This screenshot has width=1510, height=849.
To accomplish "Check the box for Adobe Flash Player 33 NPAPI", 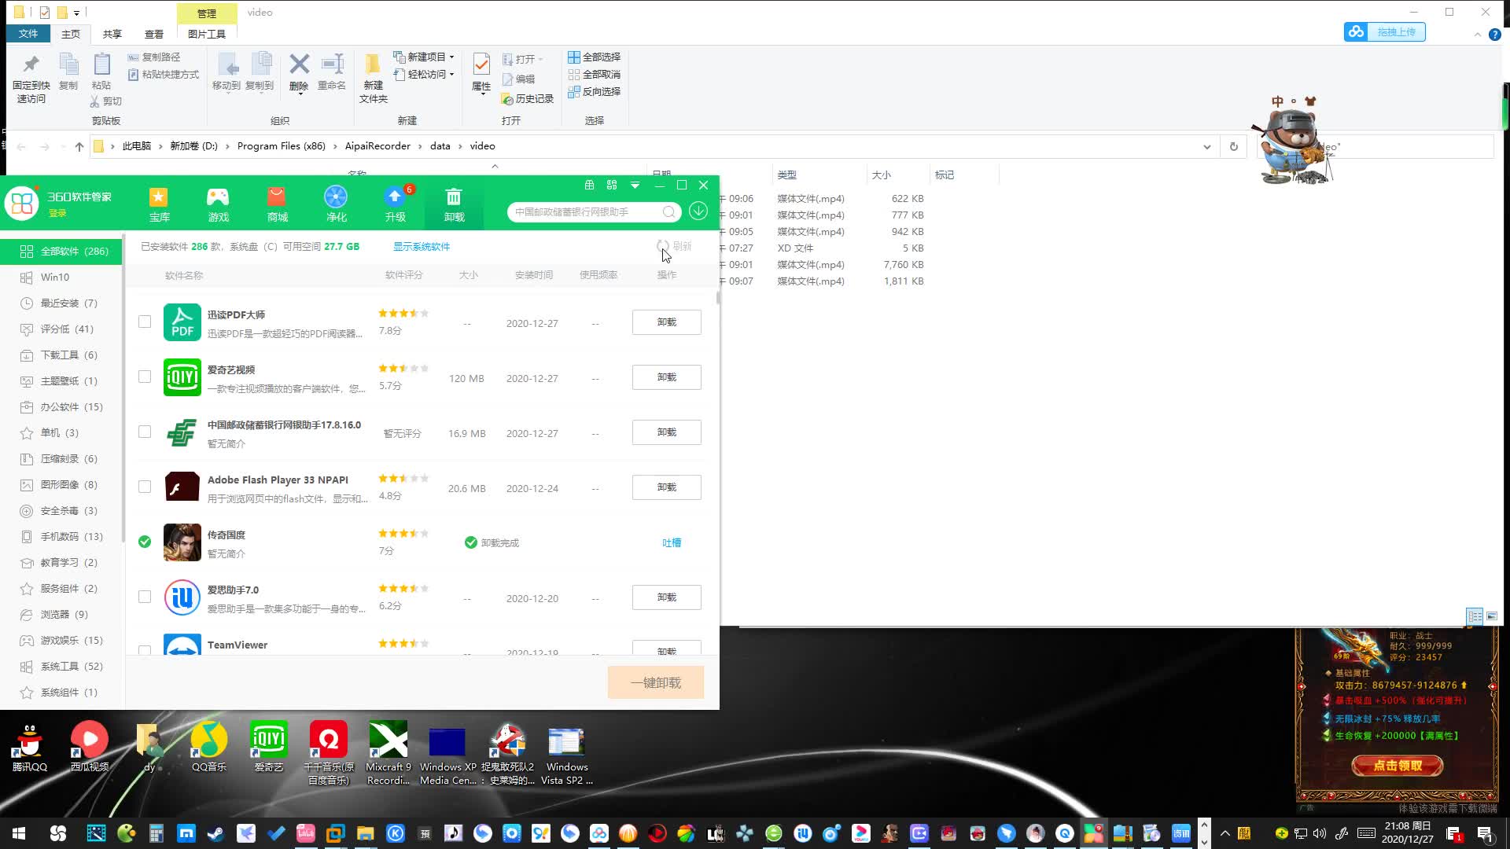I will tap(145, 487).
